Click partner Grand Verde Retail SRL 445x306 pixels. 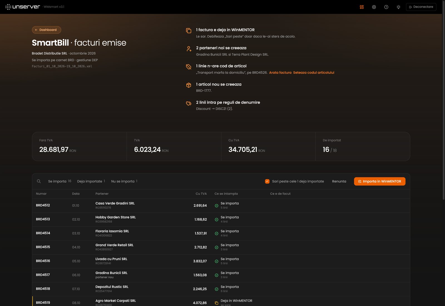point(114,245)
